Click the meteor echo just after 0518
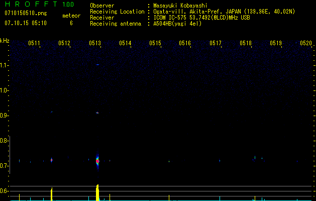 click(x=255, y=158)
